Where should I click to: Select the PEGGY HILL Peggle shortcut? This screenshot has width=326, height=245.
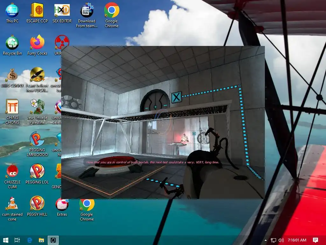[37, 206]
